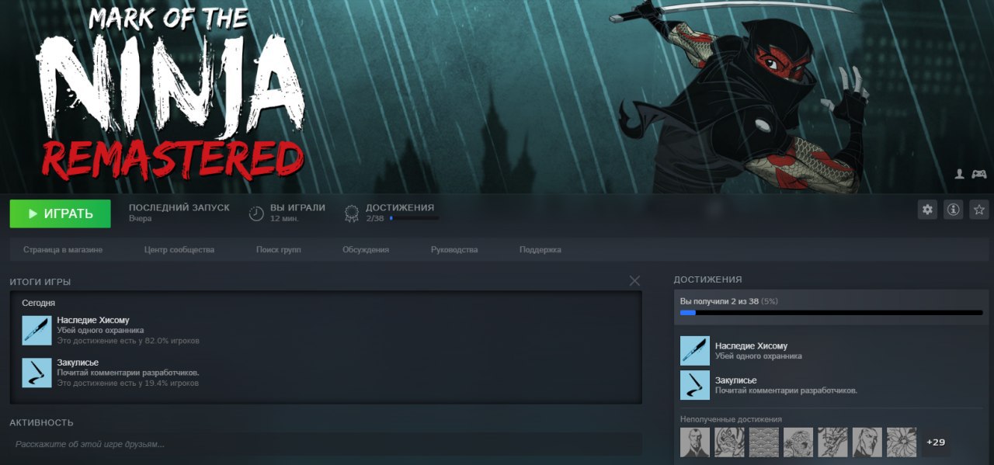Show the +29 remaining achievements
The image size is (994, 465).
pos(936,442)
